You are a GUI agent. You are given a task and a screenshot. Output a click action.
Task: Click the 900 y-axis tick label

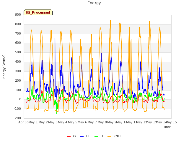point(18,14)
